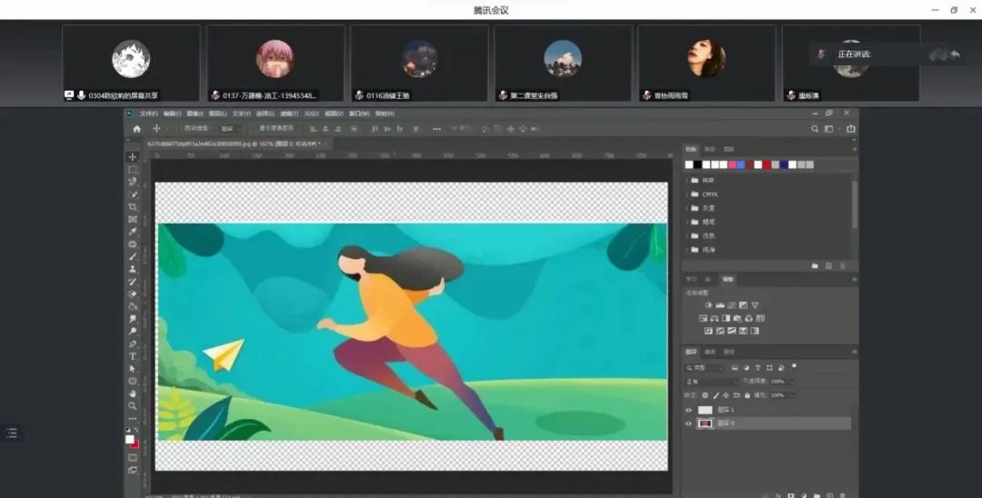Open the search icon at top right

[815, 129]
